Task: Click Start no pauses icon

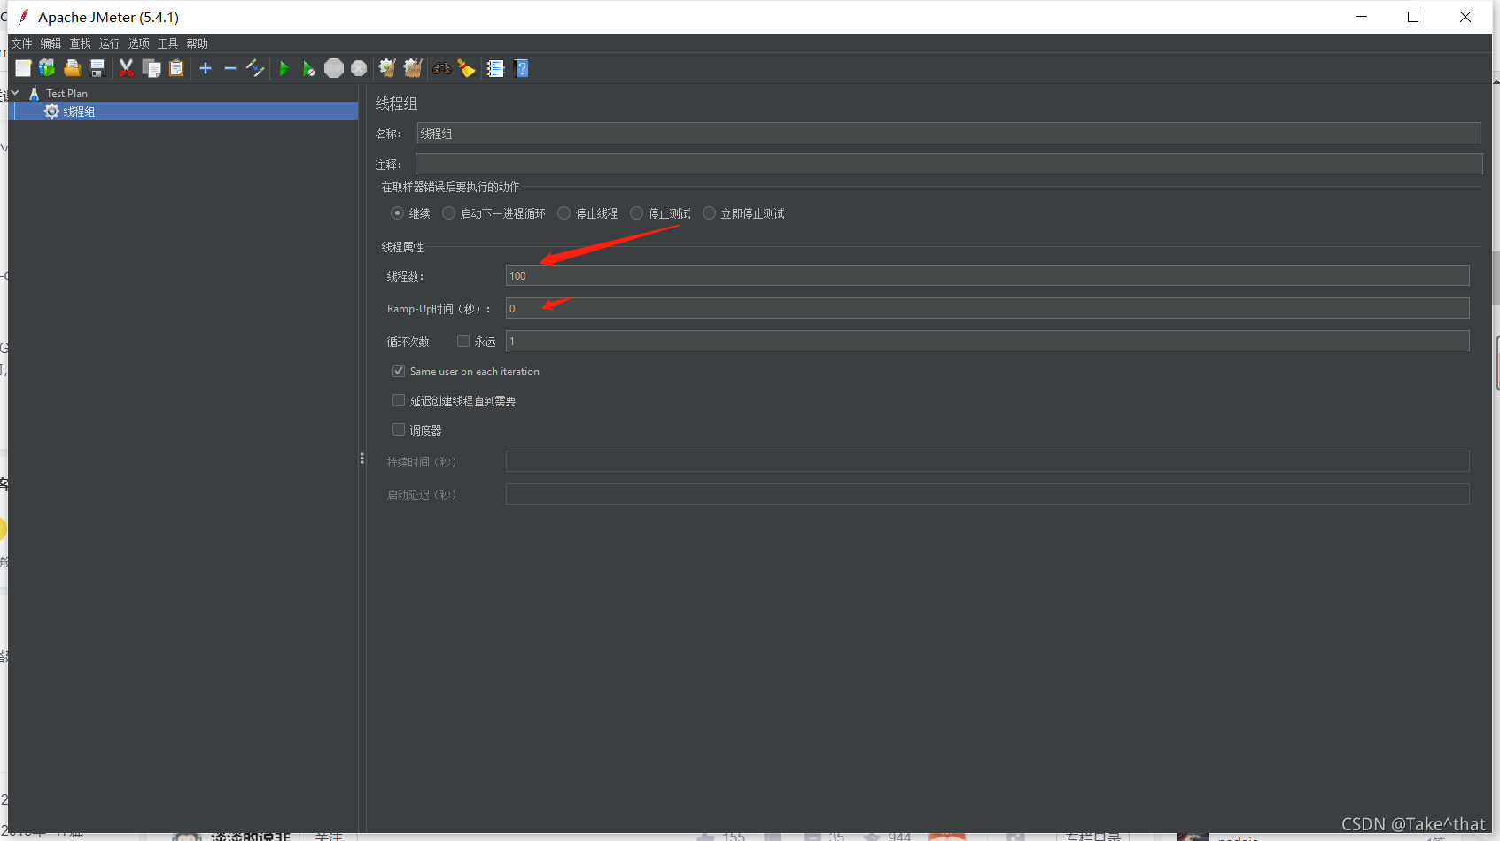Action: (x=308, y=68)
